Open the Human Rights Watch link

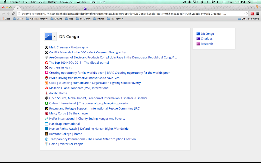(89, 129)
